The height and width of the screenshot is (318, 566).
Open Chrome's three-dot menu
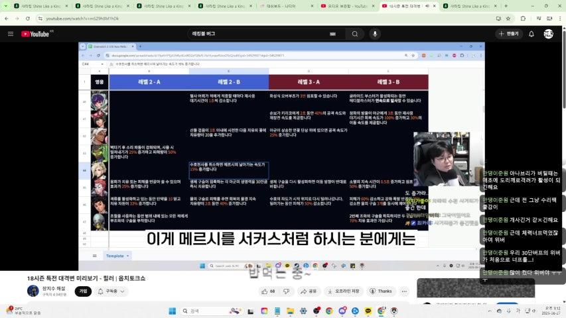[560, 19]
